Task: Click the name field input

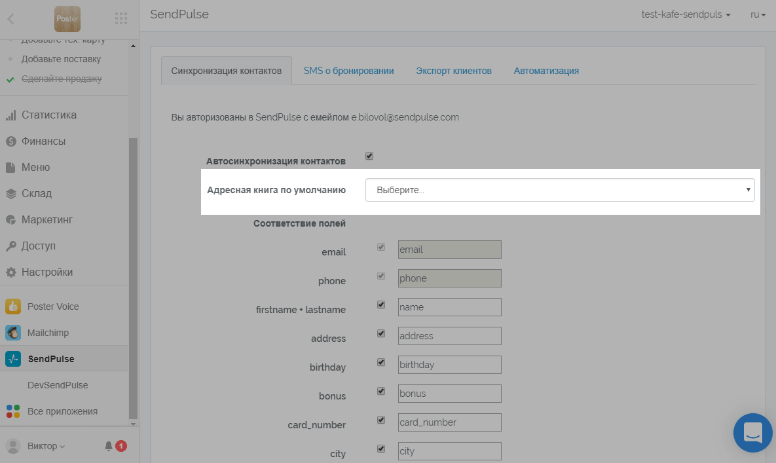Action: (449, 307)
